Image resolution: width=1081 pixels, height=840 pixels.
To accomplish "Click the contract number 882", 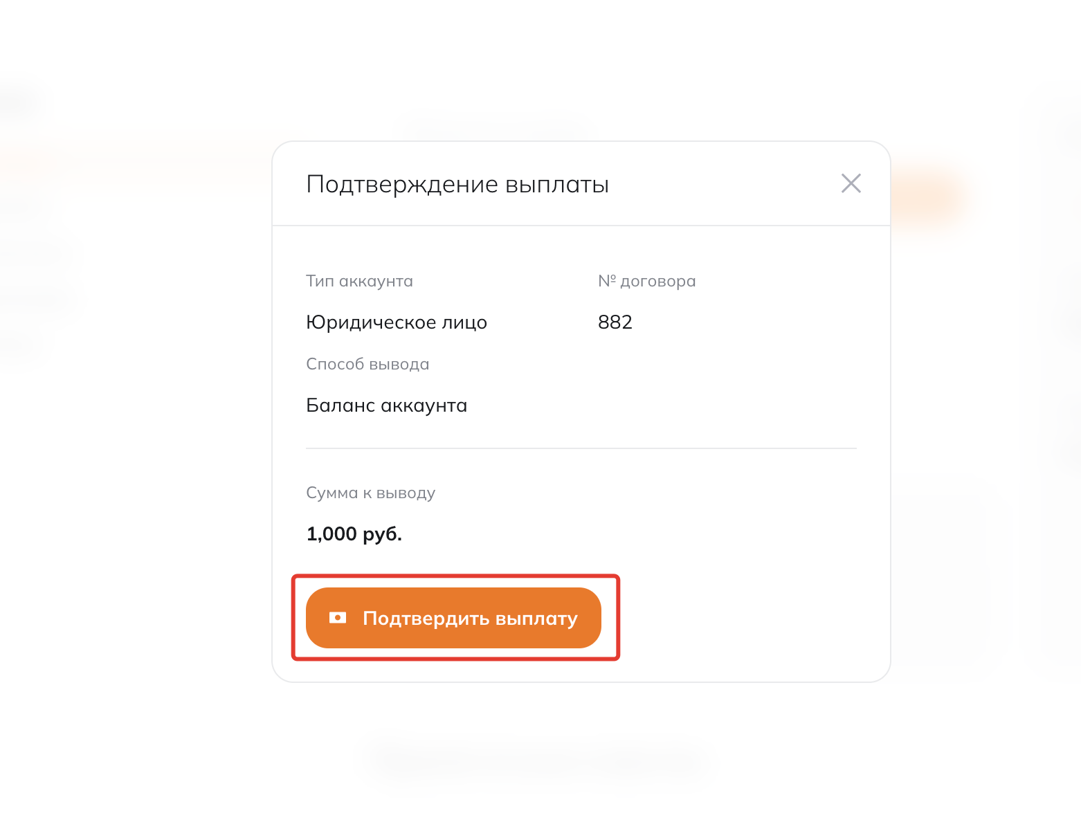I will tap(615, 322).
